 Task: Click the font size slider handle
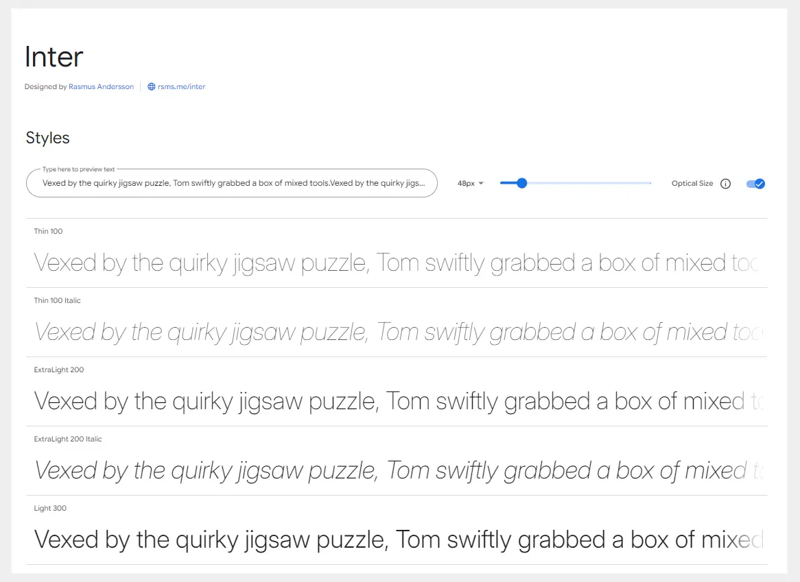tap(521, 183)
